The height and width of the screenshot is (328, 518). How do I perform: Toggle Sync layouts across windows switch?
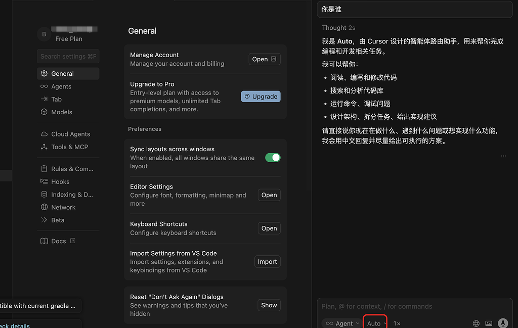[x=273, y=158]
